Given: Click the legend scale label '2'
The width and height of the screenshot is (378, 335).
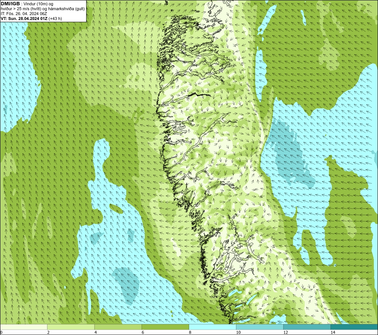Looking at the screenshot, I should pyautogui.click(x=48, y=332).
